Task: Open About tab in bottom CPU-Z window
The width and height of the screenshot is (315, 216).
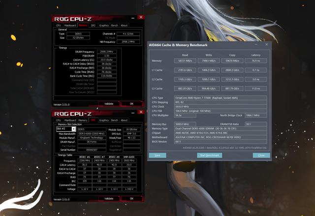Action: 124,120
